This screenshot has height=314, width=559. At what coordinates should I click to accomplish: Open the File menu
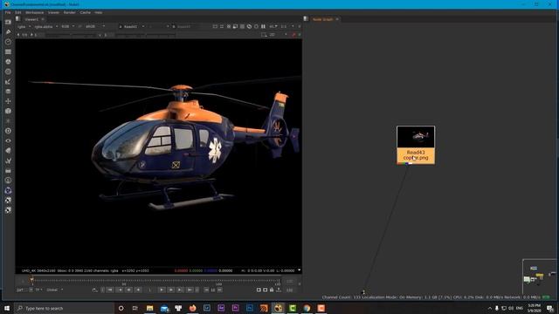point(8,12)
